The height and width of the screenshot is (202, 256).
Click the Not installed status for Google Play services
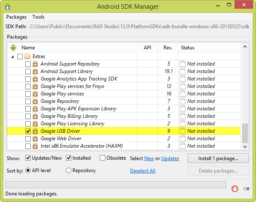(201, 94)
